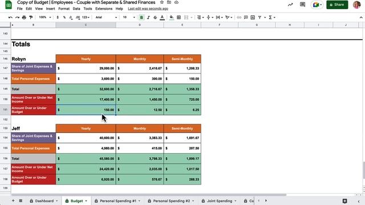Open the font size 10 dropdown
Screen dimensions: 365x205
pos(129,18)
